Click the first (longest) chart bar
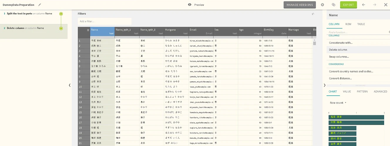This screenshot has width=390, height=146. (356, 117)
